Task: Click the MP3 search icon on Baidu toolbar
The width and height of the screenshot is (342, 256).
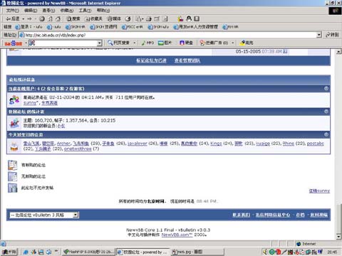Action: click(147, 43)
